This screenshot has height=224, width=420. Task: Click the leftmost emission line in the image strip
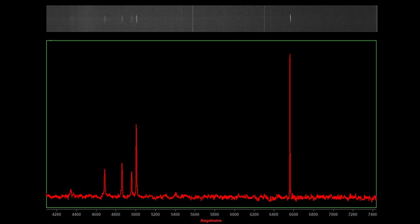tap(105, 19)
